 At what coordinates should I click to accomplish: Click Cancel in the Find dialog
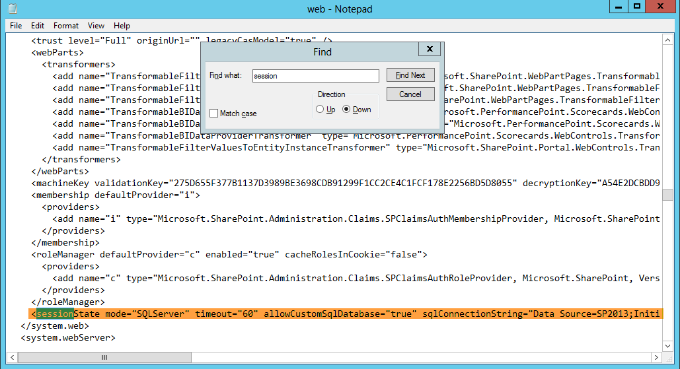coord(410,94)
